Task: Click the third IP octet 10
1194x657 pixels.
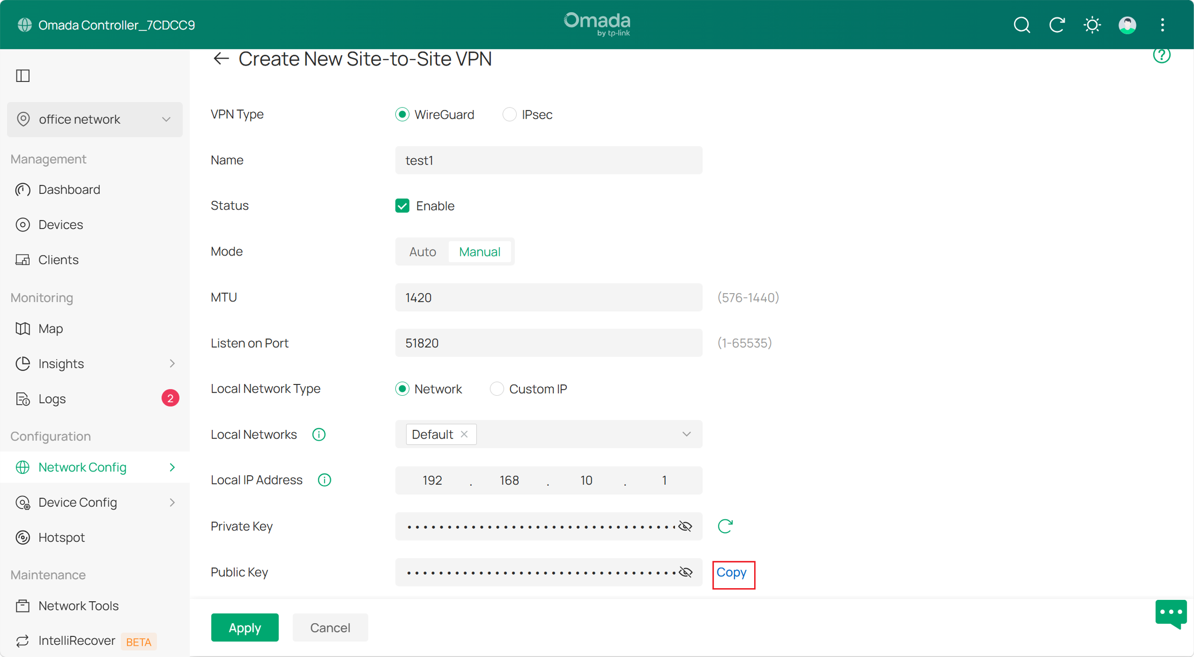Action: click(x=586, y=480)
